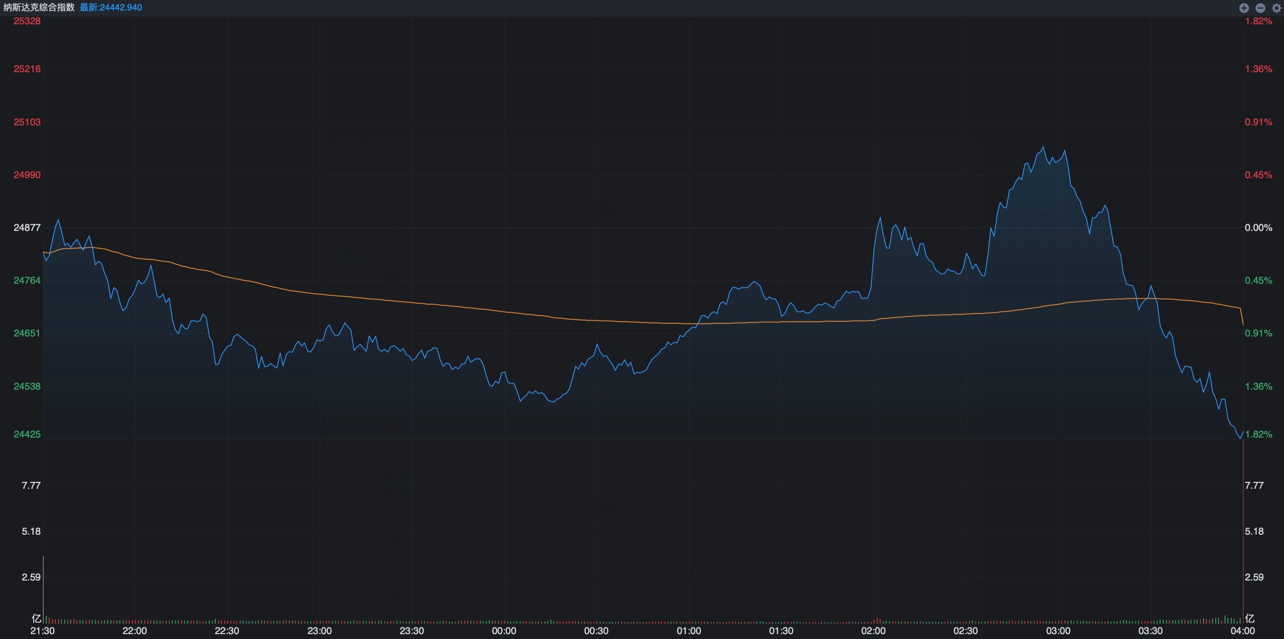Viewport: 1284px width, 639px height.
Task: Select the 02:30 time axis label
Action: click(965, 631)
